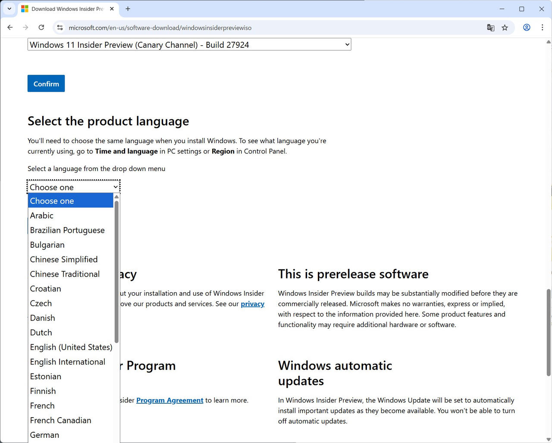Reload the current page
The width and height of the screenshot is (552, 443).
tap(41, 28)
